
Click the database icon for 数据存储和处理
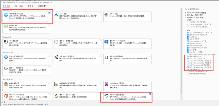click(x=6, y=84)
